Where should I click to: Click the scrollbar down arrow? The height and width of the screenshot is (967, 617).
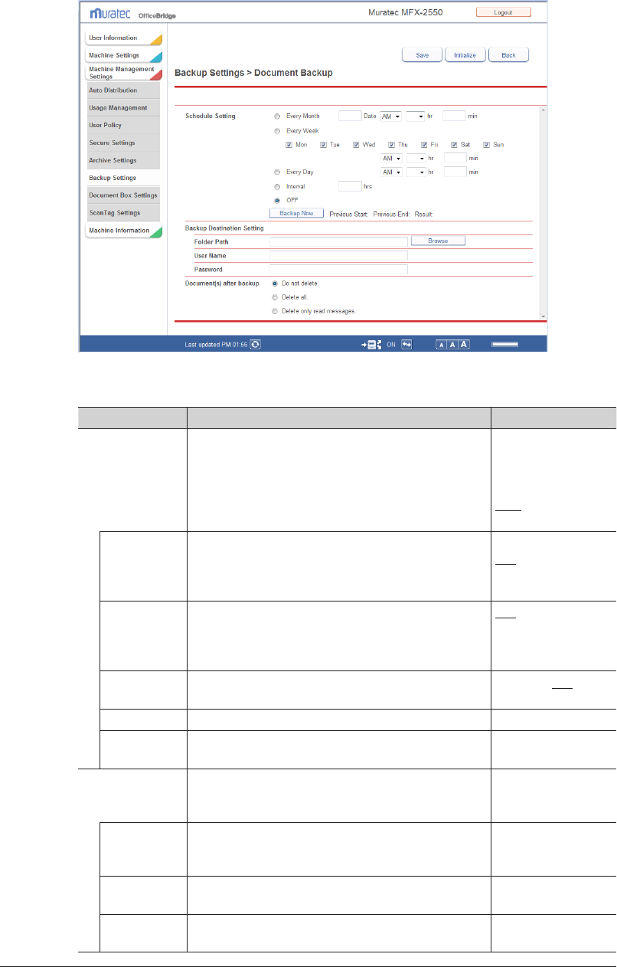[544, 316]
